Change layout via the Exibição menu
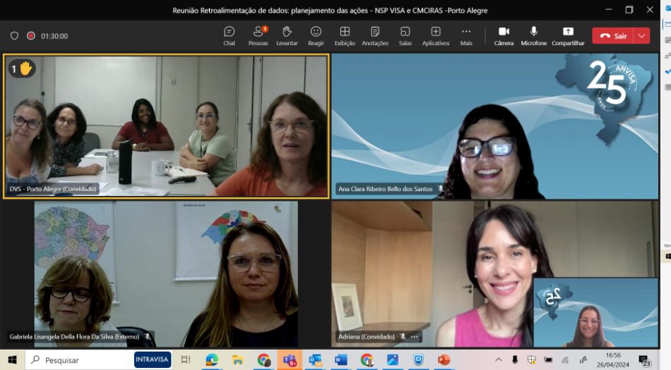 tap(345, 36)
